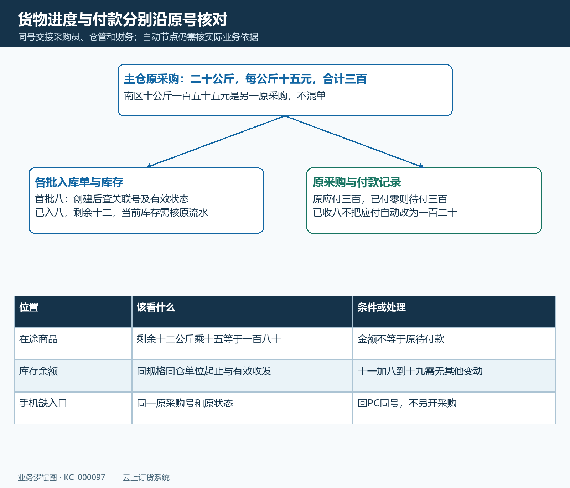The height and width of the screenshot is (488, 570).
Task: Click table header 该看什么
Action: (242, 312)
